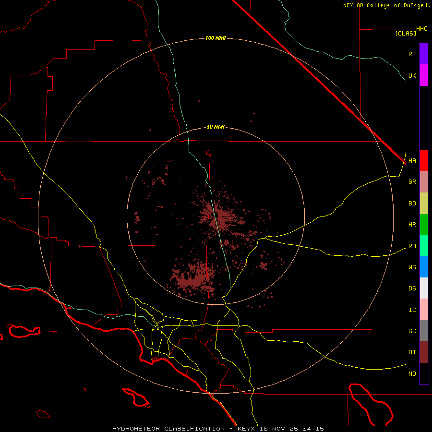Click the HHC product code label
The height and width of the screenshot is (432, 432).
point(421,29)
